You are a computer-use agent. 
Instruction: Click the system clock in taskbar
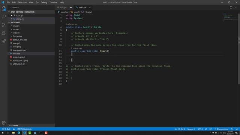click(x=230, y=133)
